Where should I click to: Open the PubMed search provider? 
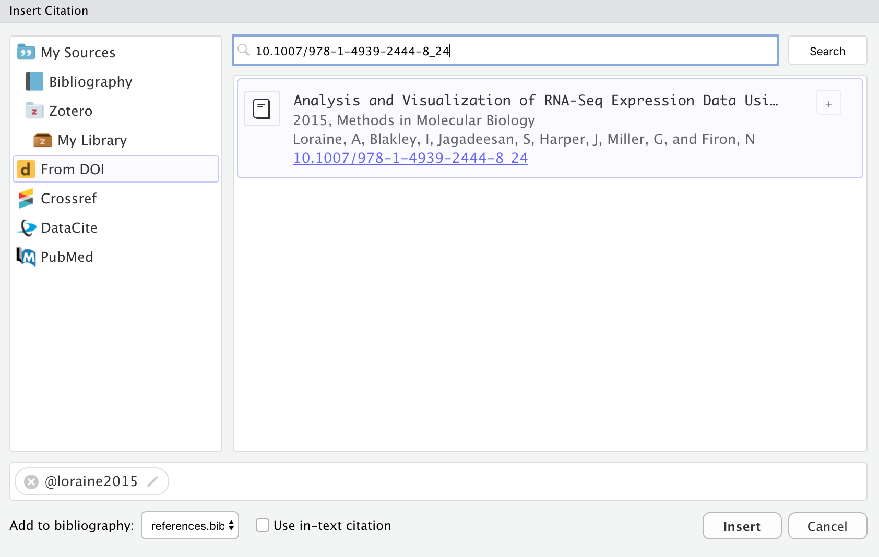point(66,257)
